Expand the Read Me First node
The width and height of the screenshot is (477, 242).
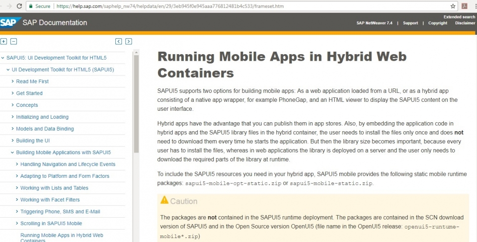click(x=12, y=81)
